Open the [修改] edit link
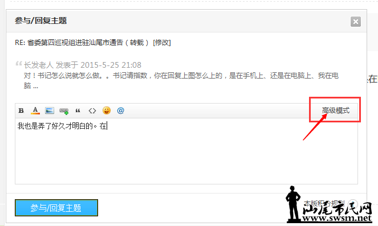This screenshot has width=378, height=226. (162, 43)
